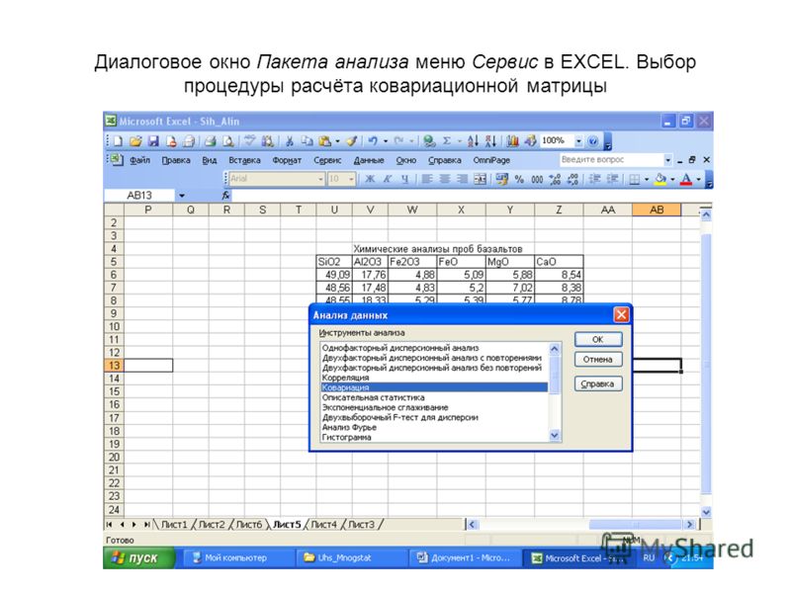Click the Undo arrow icon

pyautogui.click(x=373, y=141)
